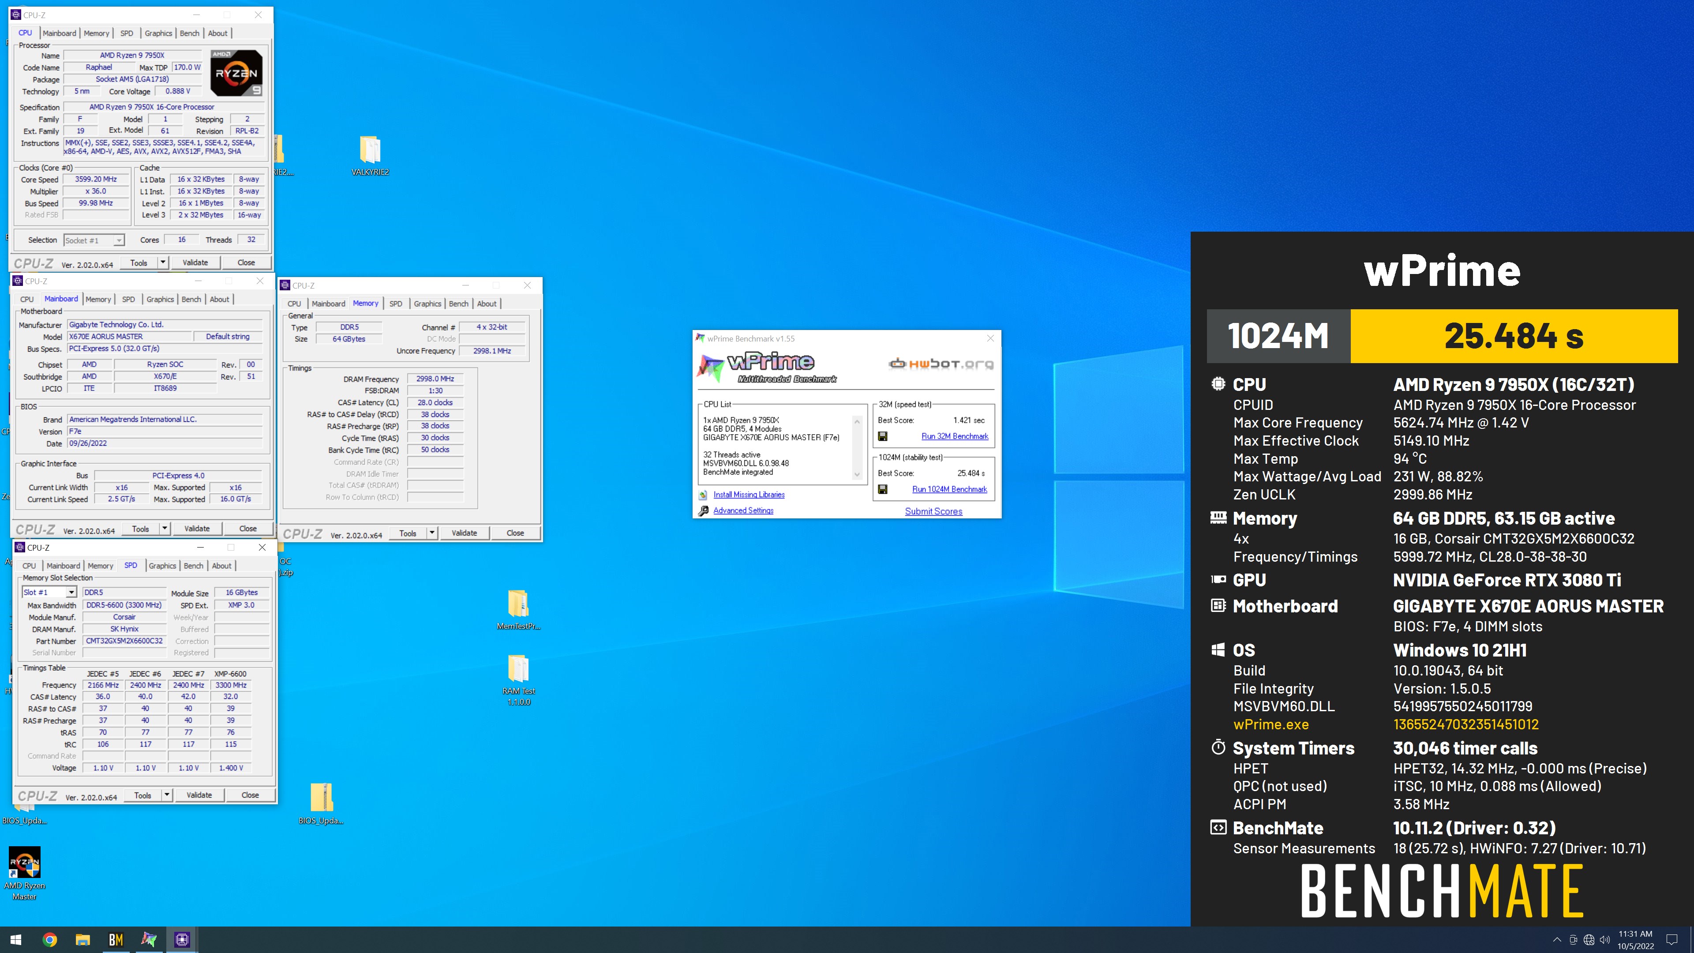Click the Part Number field CMT32GX5M2X6600C32
Image resolution: width=1694 pixels, height=953 pixels.
124,641
